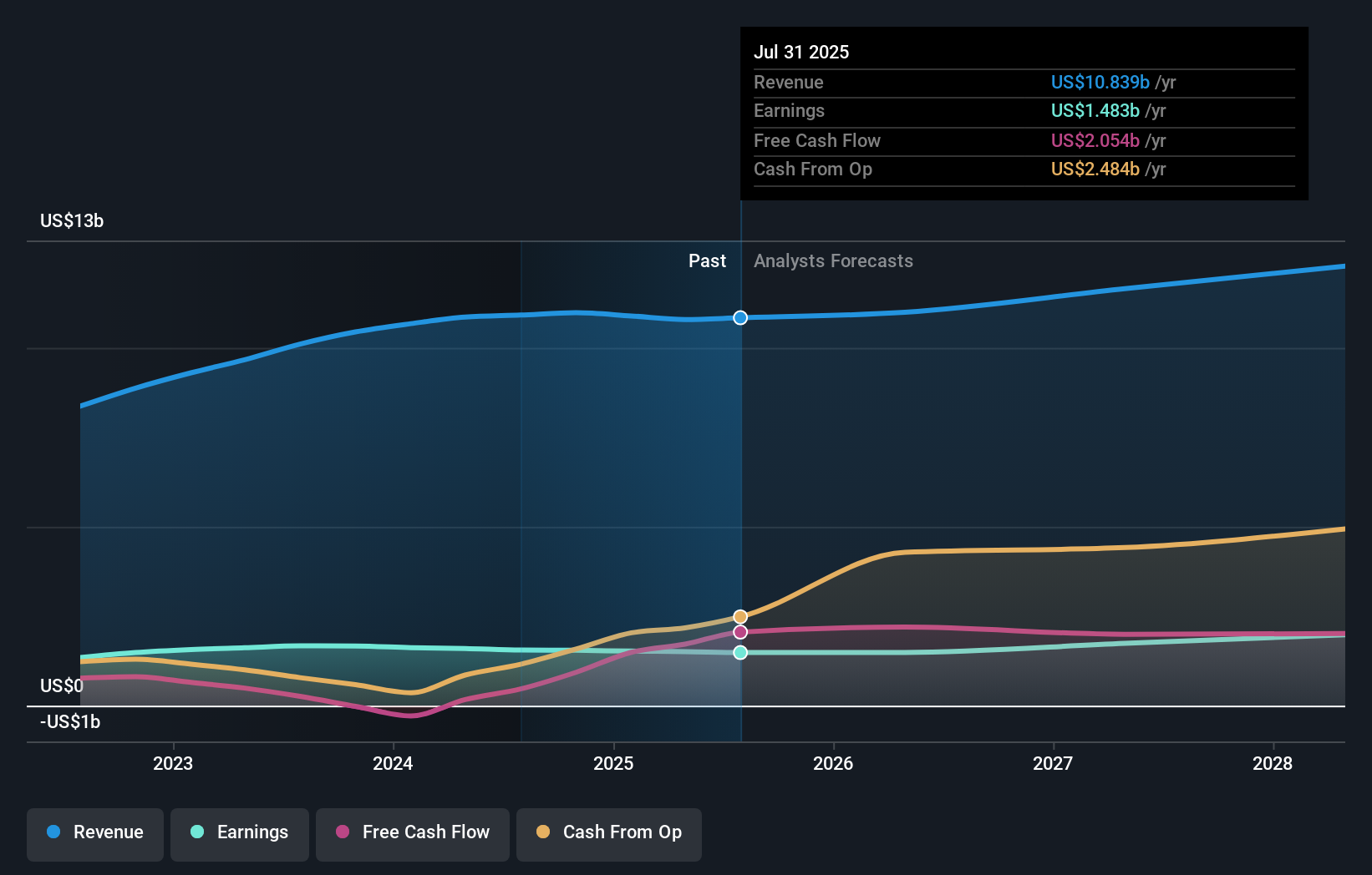Select the Analysts Forecasts section label
The height and width of the screenshot is (875, 1372).
coord(832,260)
